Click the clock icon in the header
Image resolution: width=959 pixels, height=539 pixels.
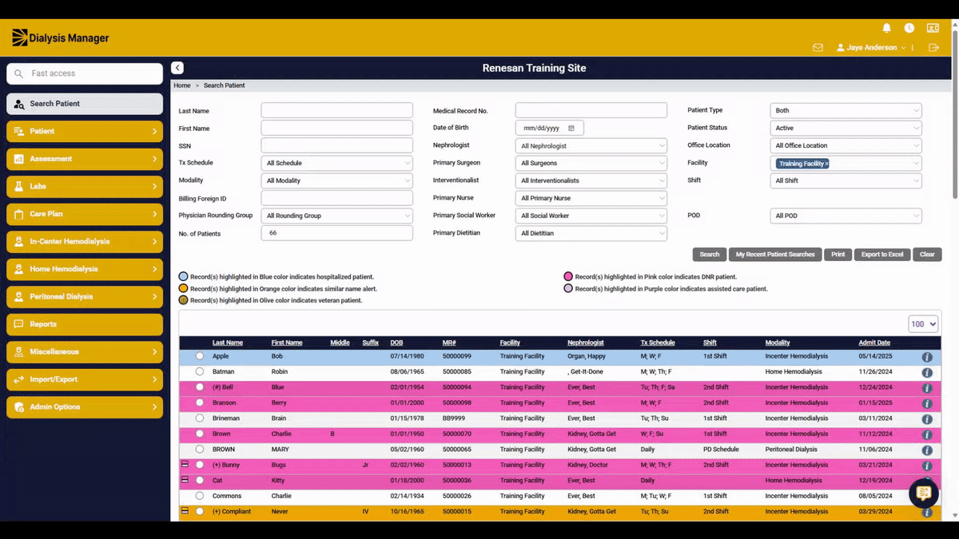click(909, 28)
